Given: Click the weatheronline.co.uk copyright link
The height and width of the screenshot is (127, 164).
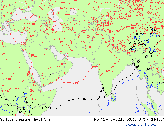Looking at the screenshot, I should [x=142, y=125].
